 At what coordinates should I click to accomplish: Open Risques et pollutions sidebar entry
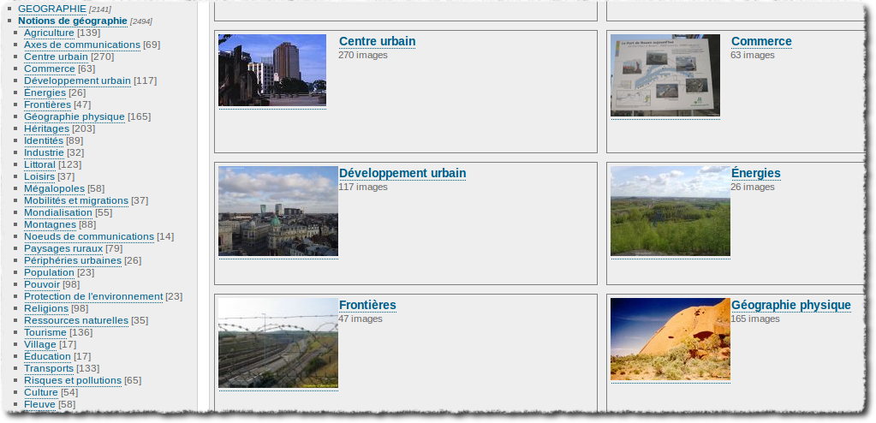[72, 380]
